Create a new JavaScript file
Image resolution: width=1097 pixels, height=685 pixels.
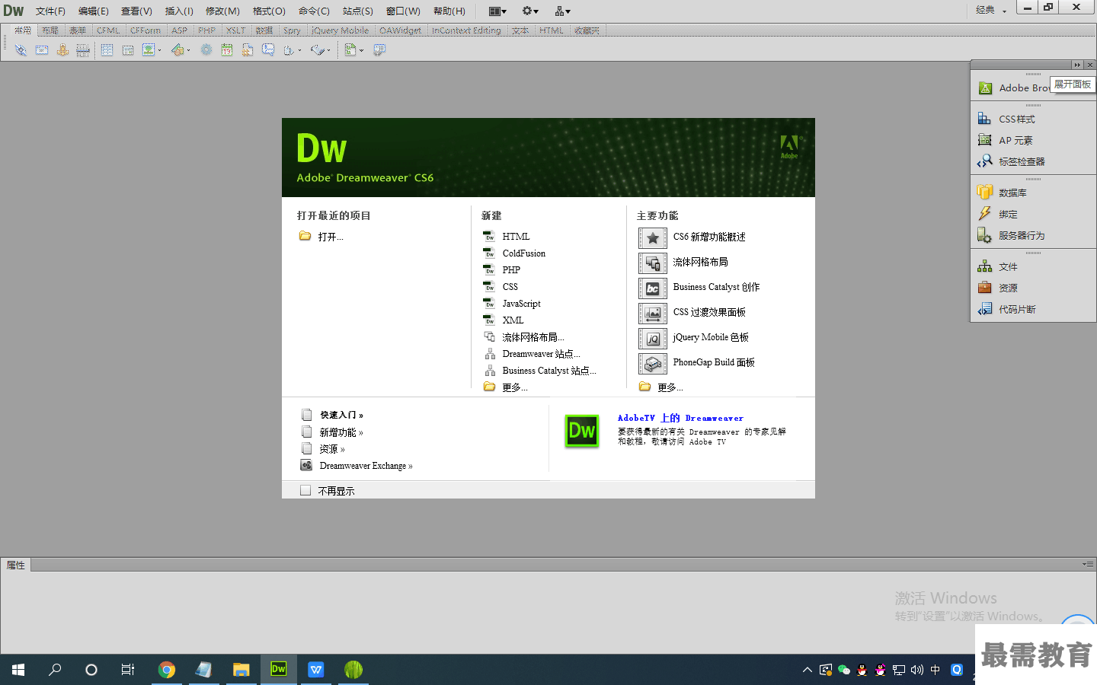(x=521, y=304)
